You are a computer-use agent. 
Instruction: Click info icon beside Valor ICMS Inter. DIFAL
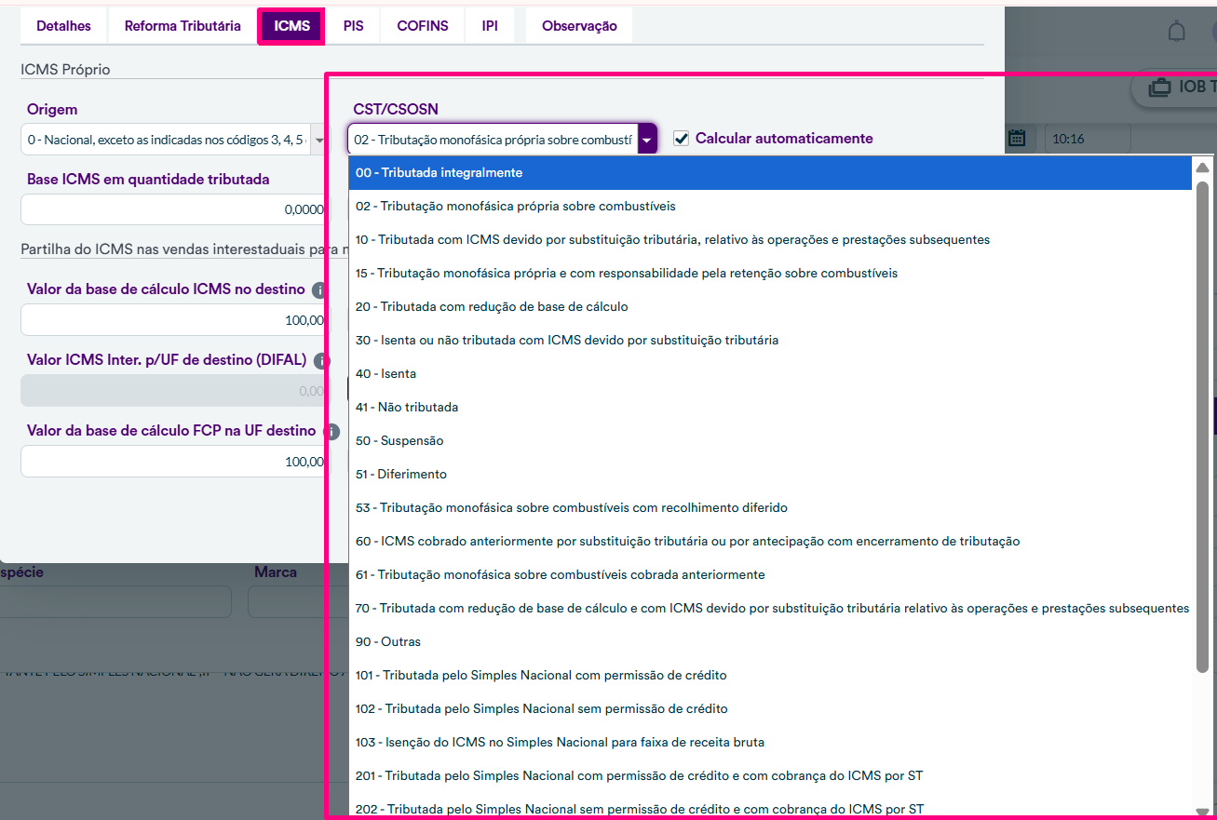321,361
